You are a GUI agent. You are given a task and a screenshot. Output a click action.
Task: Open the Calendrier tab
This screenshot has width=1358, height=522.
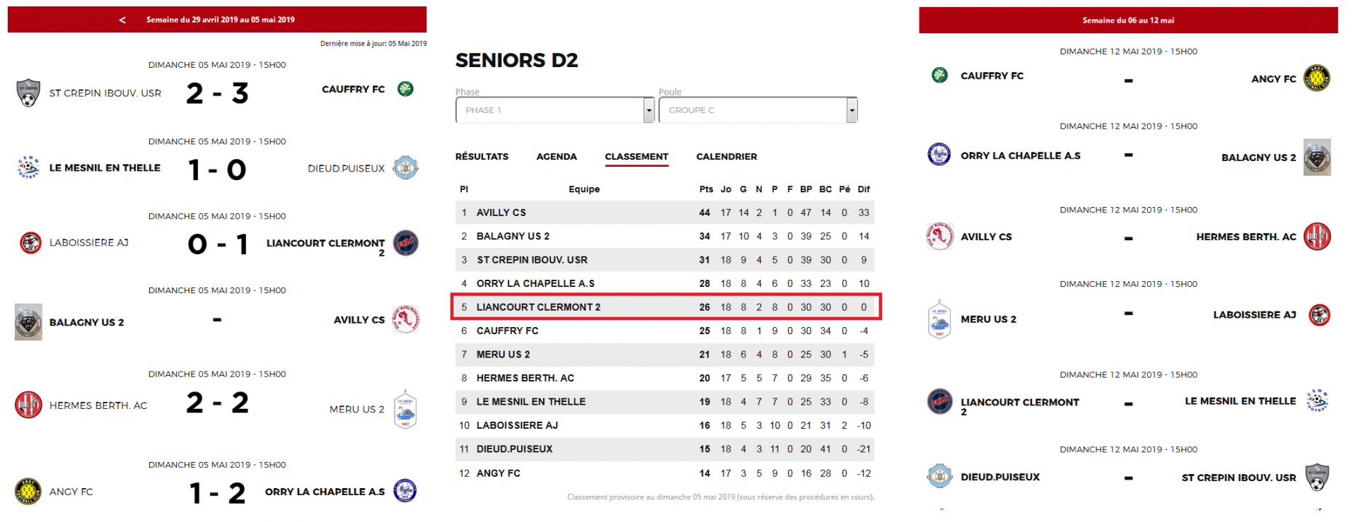(726, 157)
